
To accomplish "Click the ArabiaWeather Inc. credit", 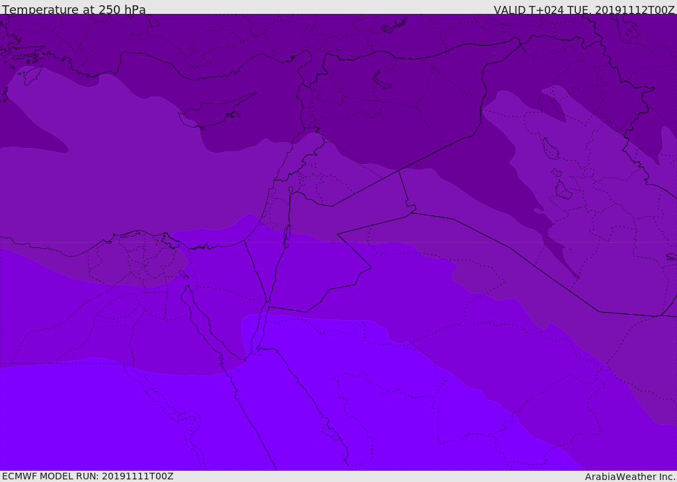I will click(x=630, y=477).
